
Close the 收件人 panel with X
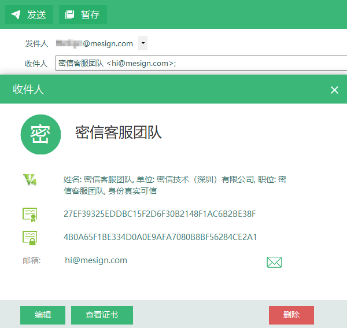point(334,90)
